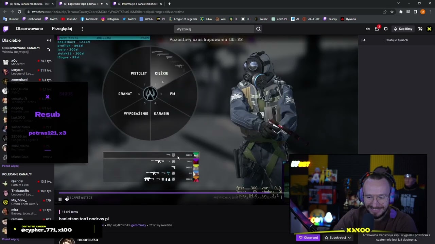The width and height of the screenshot is (435, 244).
Task: Open the mooniszka channel avatar thumbnail
Action: point(67,241)
